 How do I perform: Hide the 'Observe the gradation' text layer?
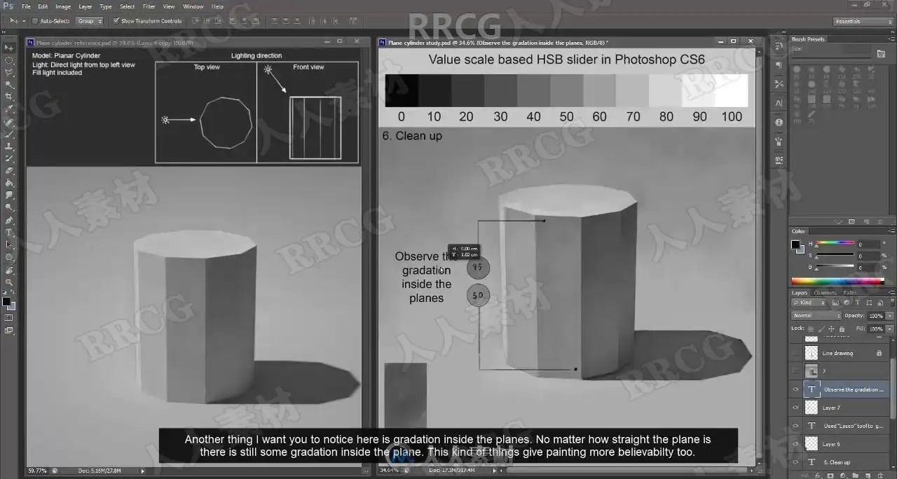click(795, 389)
